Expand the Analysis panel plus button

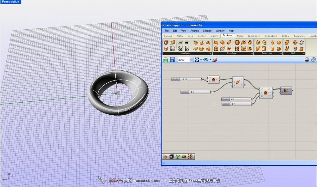(x=210, y=53)
